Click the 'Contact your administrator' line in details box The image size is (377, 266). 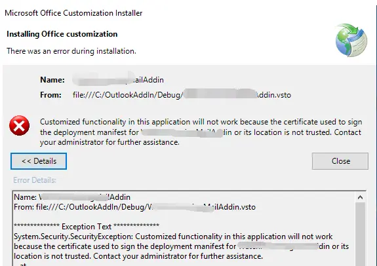point(138,256)
